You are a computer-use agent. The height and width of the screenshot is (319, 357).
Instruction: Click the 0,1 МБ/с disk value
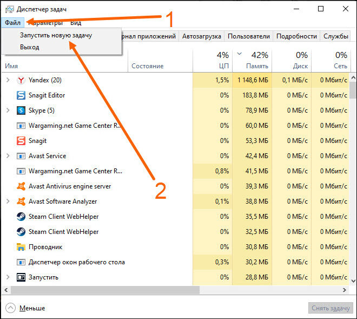tap(295, 80)
